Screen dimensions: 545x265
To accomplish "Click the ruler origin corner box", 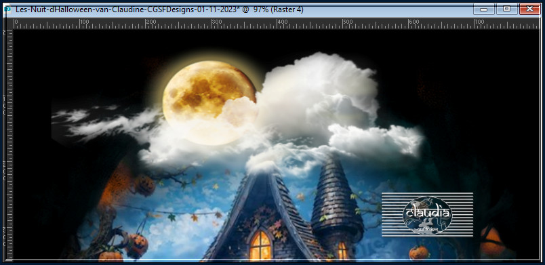I will tap(8, 24).
